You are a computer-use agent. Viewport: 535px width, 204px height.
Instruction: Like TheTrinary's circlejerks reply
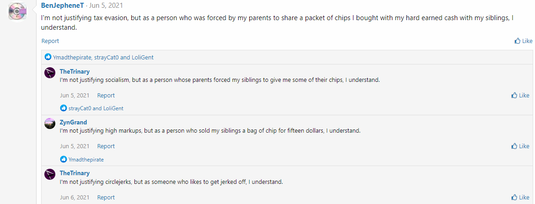pyautogui.click(x=520, y=198)
